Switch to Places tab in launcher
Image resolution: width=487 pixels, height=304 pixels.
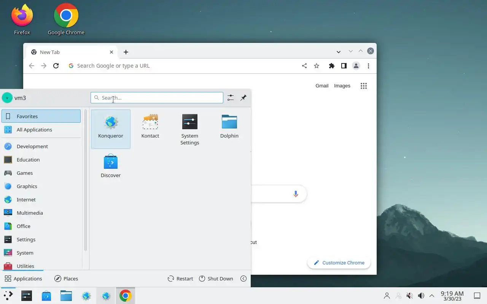(x=66, y=279)
